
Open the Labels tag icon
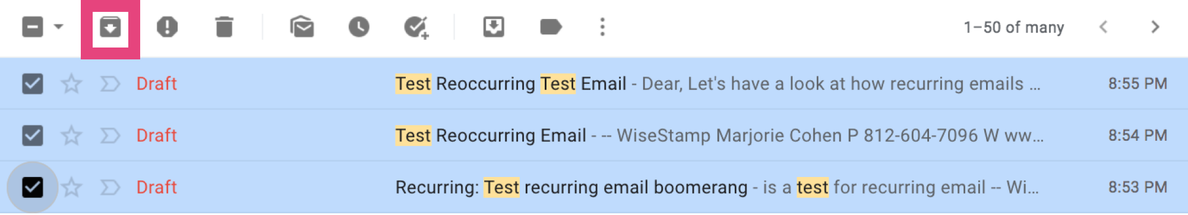[551, 27]
